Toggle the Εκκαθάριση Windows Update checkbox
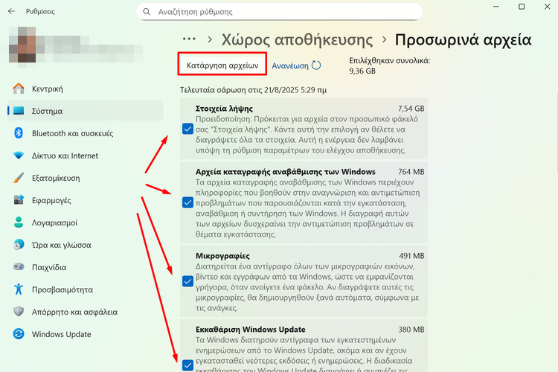Viewport: 558px width, 372px height. [187, 365]
